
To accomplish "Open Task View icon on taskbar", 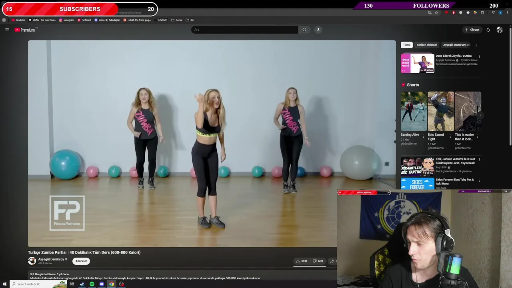I will pos(72,284).
